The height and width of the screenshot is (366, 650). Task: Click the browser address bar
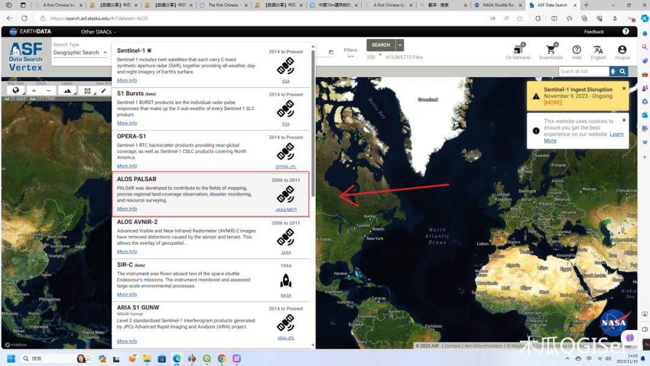pyautogui.click(x=265, y=18)
